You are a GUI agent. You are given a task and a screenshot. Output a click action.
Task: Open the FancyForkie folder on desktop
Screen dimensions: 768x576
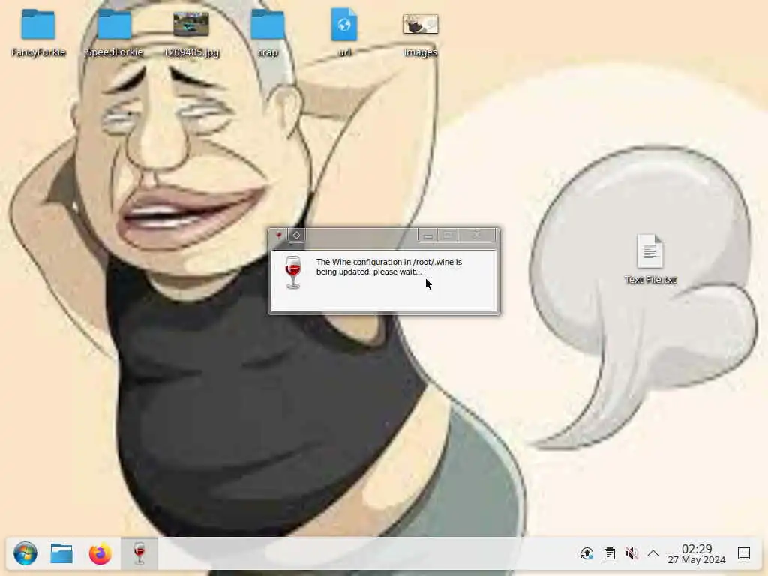[38, 33]
